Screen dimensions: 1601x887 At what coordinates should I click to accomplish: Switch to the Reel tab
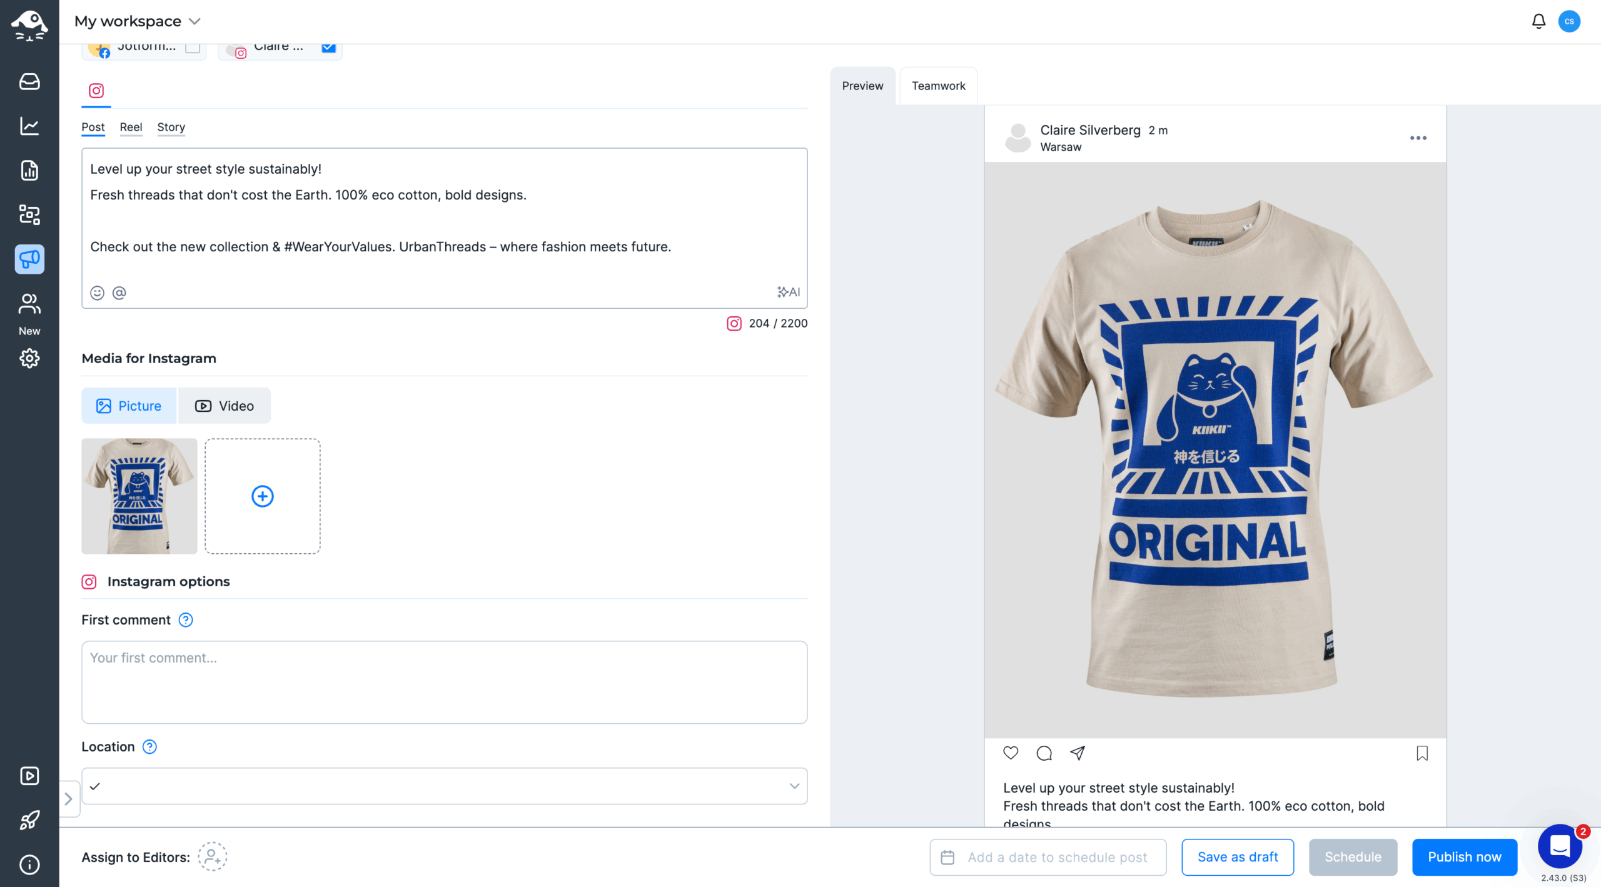[x=131, y=127]
